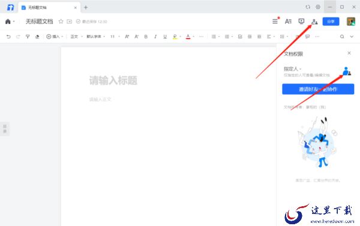
Task: Open the search magnifier in the toolbar
Action: pos(342,37)
